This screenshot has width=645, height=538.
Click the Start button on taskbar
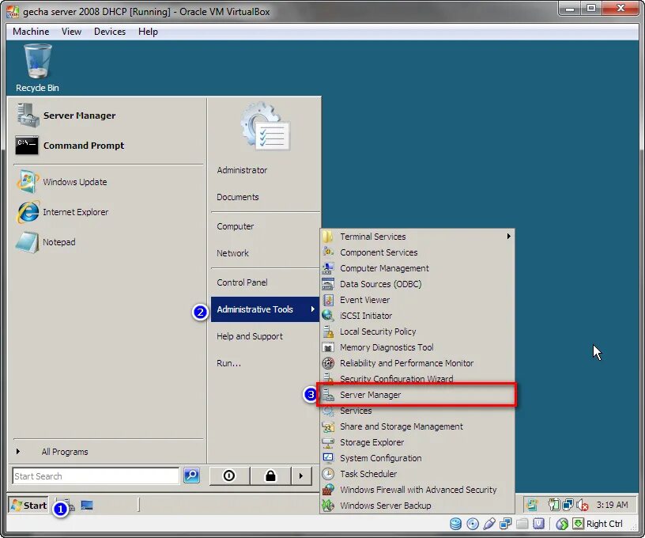[28, 505]
